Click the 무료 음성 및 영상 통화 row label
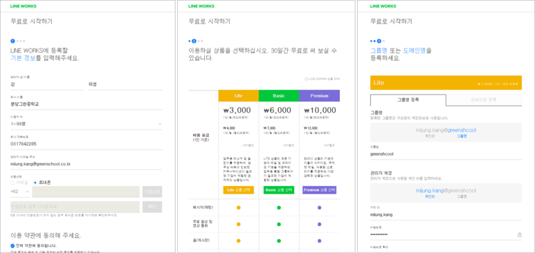Image resolution: width=535 pixels, height=253 pixels. (x=203, y=224)
